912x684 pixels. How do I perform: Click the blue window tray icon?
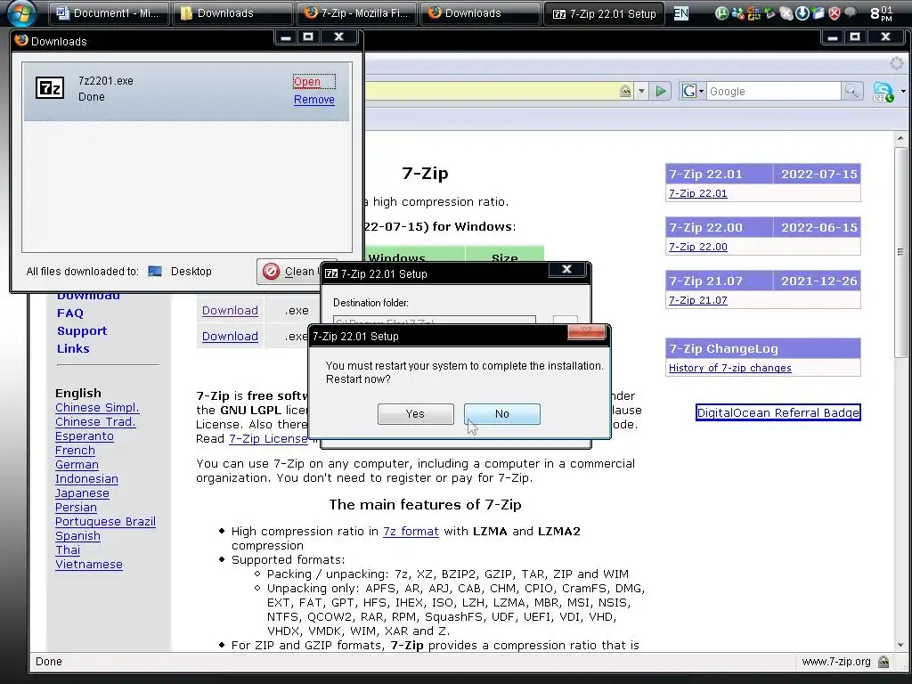(818, 12)
